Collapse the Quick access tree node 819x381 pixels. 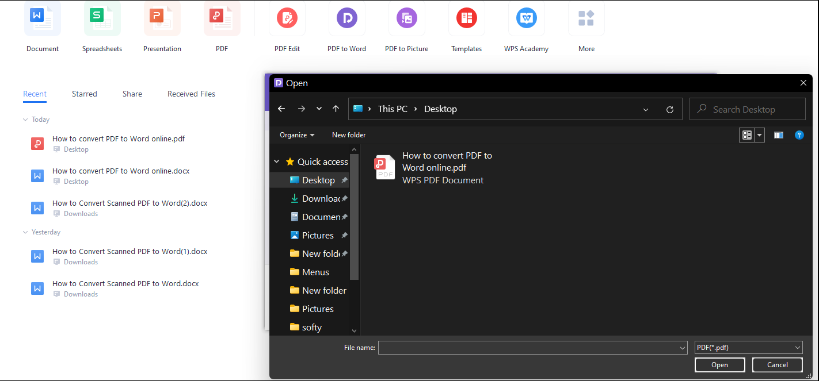[277, 162]
